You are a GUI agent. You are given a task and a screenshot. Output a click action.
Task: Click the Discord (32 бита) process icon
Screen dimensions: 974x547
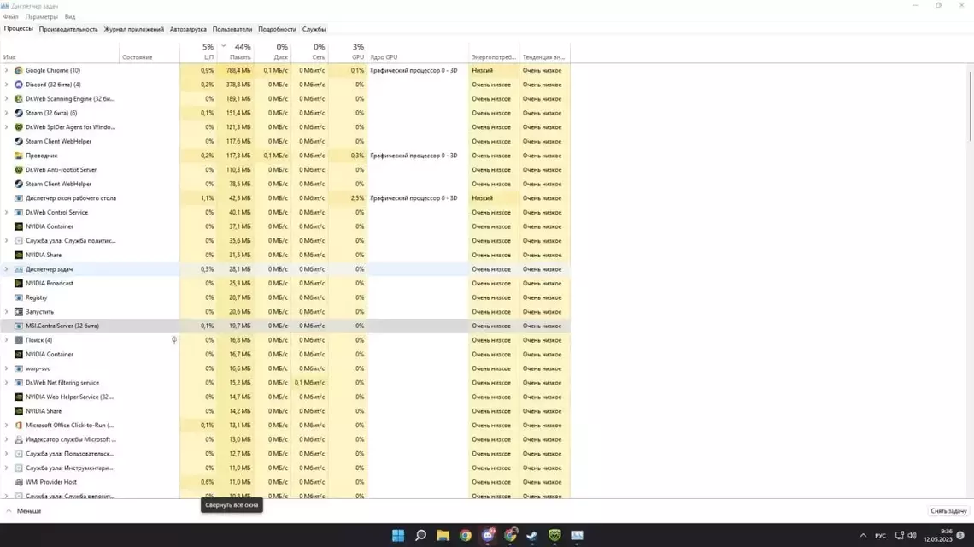coord(19,85)
